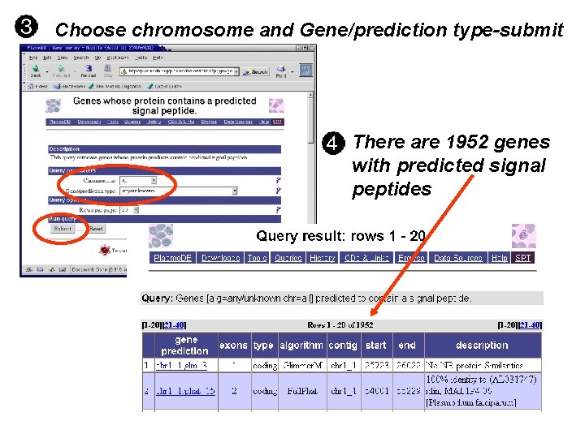Click the 21-40 pagination link at left
The width and height of the screenshot is (585, 438).
click(174, 325)
